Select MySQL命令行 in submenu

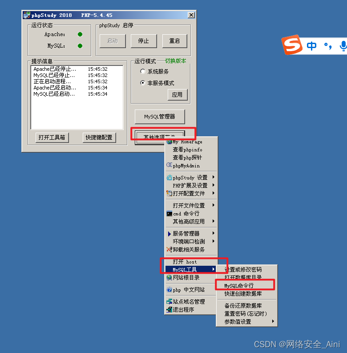click(246, 286)
